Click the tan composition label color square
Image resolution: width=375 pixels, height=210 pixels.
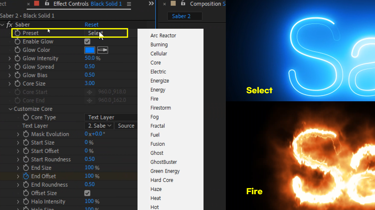[x=173, y=3]
